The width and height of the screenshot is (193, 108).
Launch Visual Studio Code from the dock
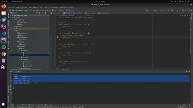[x=4, y=33]
